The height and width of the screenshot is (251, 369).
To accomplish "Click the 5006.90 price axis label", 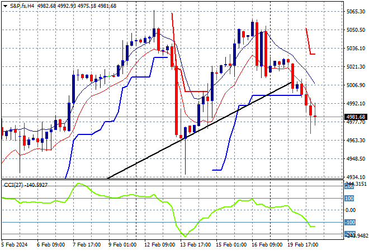I will point(356,85).
